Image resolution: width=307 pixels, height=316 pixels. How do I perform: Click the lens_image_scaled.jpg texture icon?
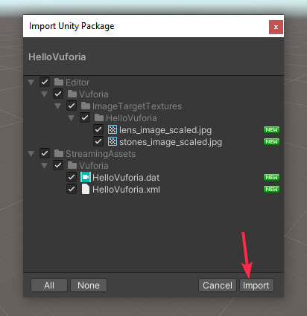click(113, 129)
